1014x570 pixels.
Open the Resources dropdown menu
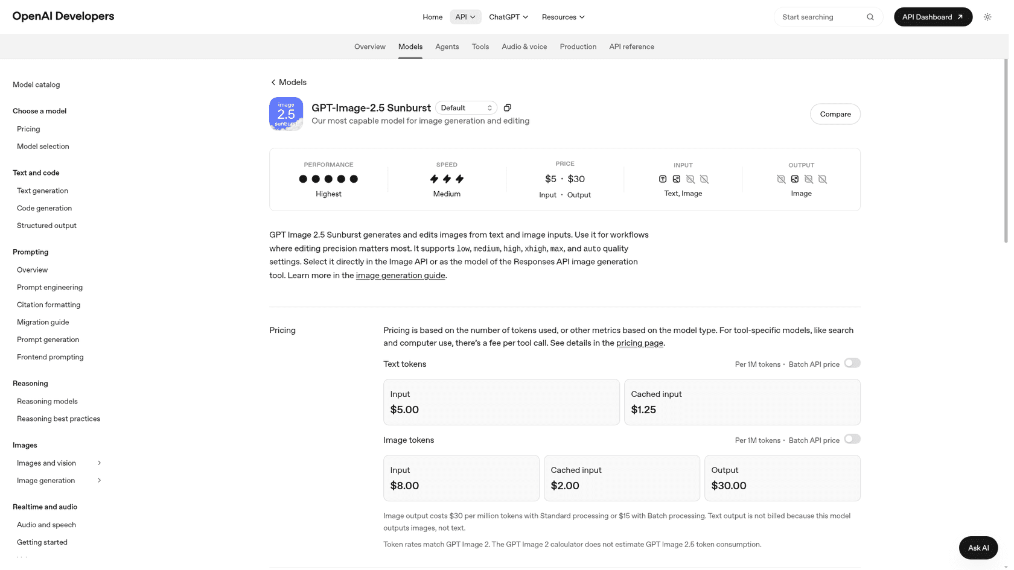pyautogui.click(x=563, y=17)
